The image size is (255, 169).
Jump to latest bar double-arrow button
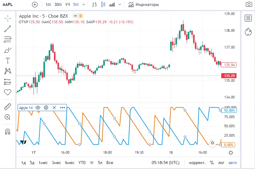[212, 143]
